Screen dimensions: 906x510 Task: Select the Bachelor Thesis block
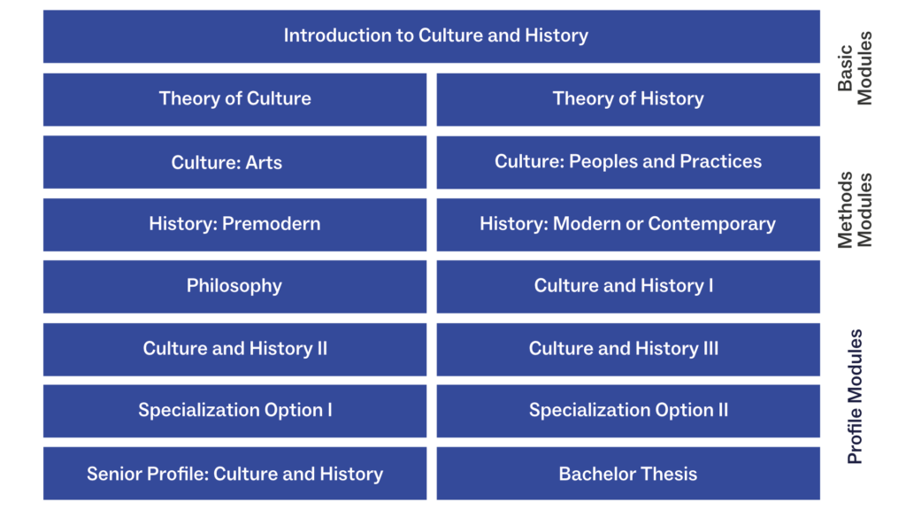tap(628, 474)
